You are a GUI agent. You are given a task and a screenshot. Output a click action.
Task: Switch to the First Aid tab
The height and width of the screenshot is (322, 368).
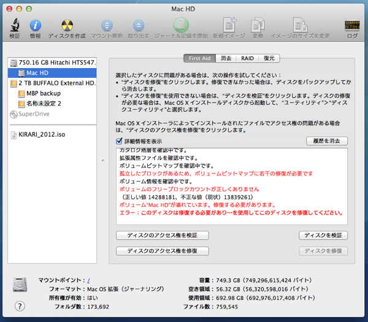click(x=199, y=58)
